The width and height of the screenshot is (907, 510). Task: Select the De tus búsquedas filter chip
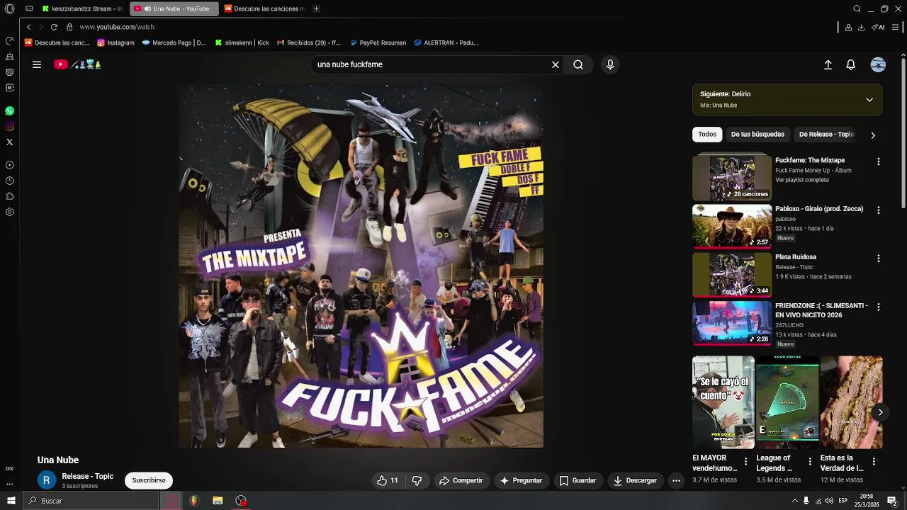pyautogui.click(x=757, y=134)
